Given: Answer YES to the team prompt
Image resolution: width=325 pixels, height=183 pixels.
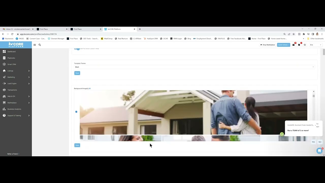Looking at the screenshot, I should pyautogui.click(x=313, y=142).
